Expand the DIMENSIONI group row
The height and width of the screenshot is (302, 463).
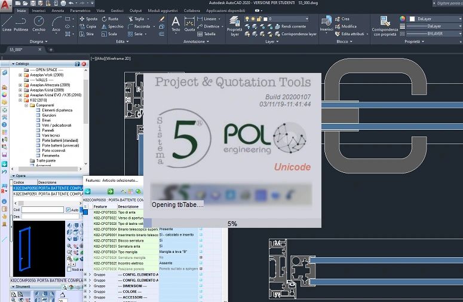pos(85,286)
